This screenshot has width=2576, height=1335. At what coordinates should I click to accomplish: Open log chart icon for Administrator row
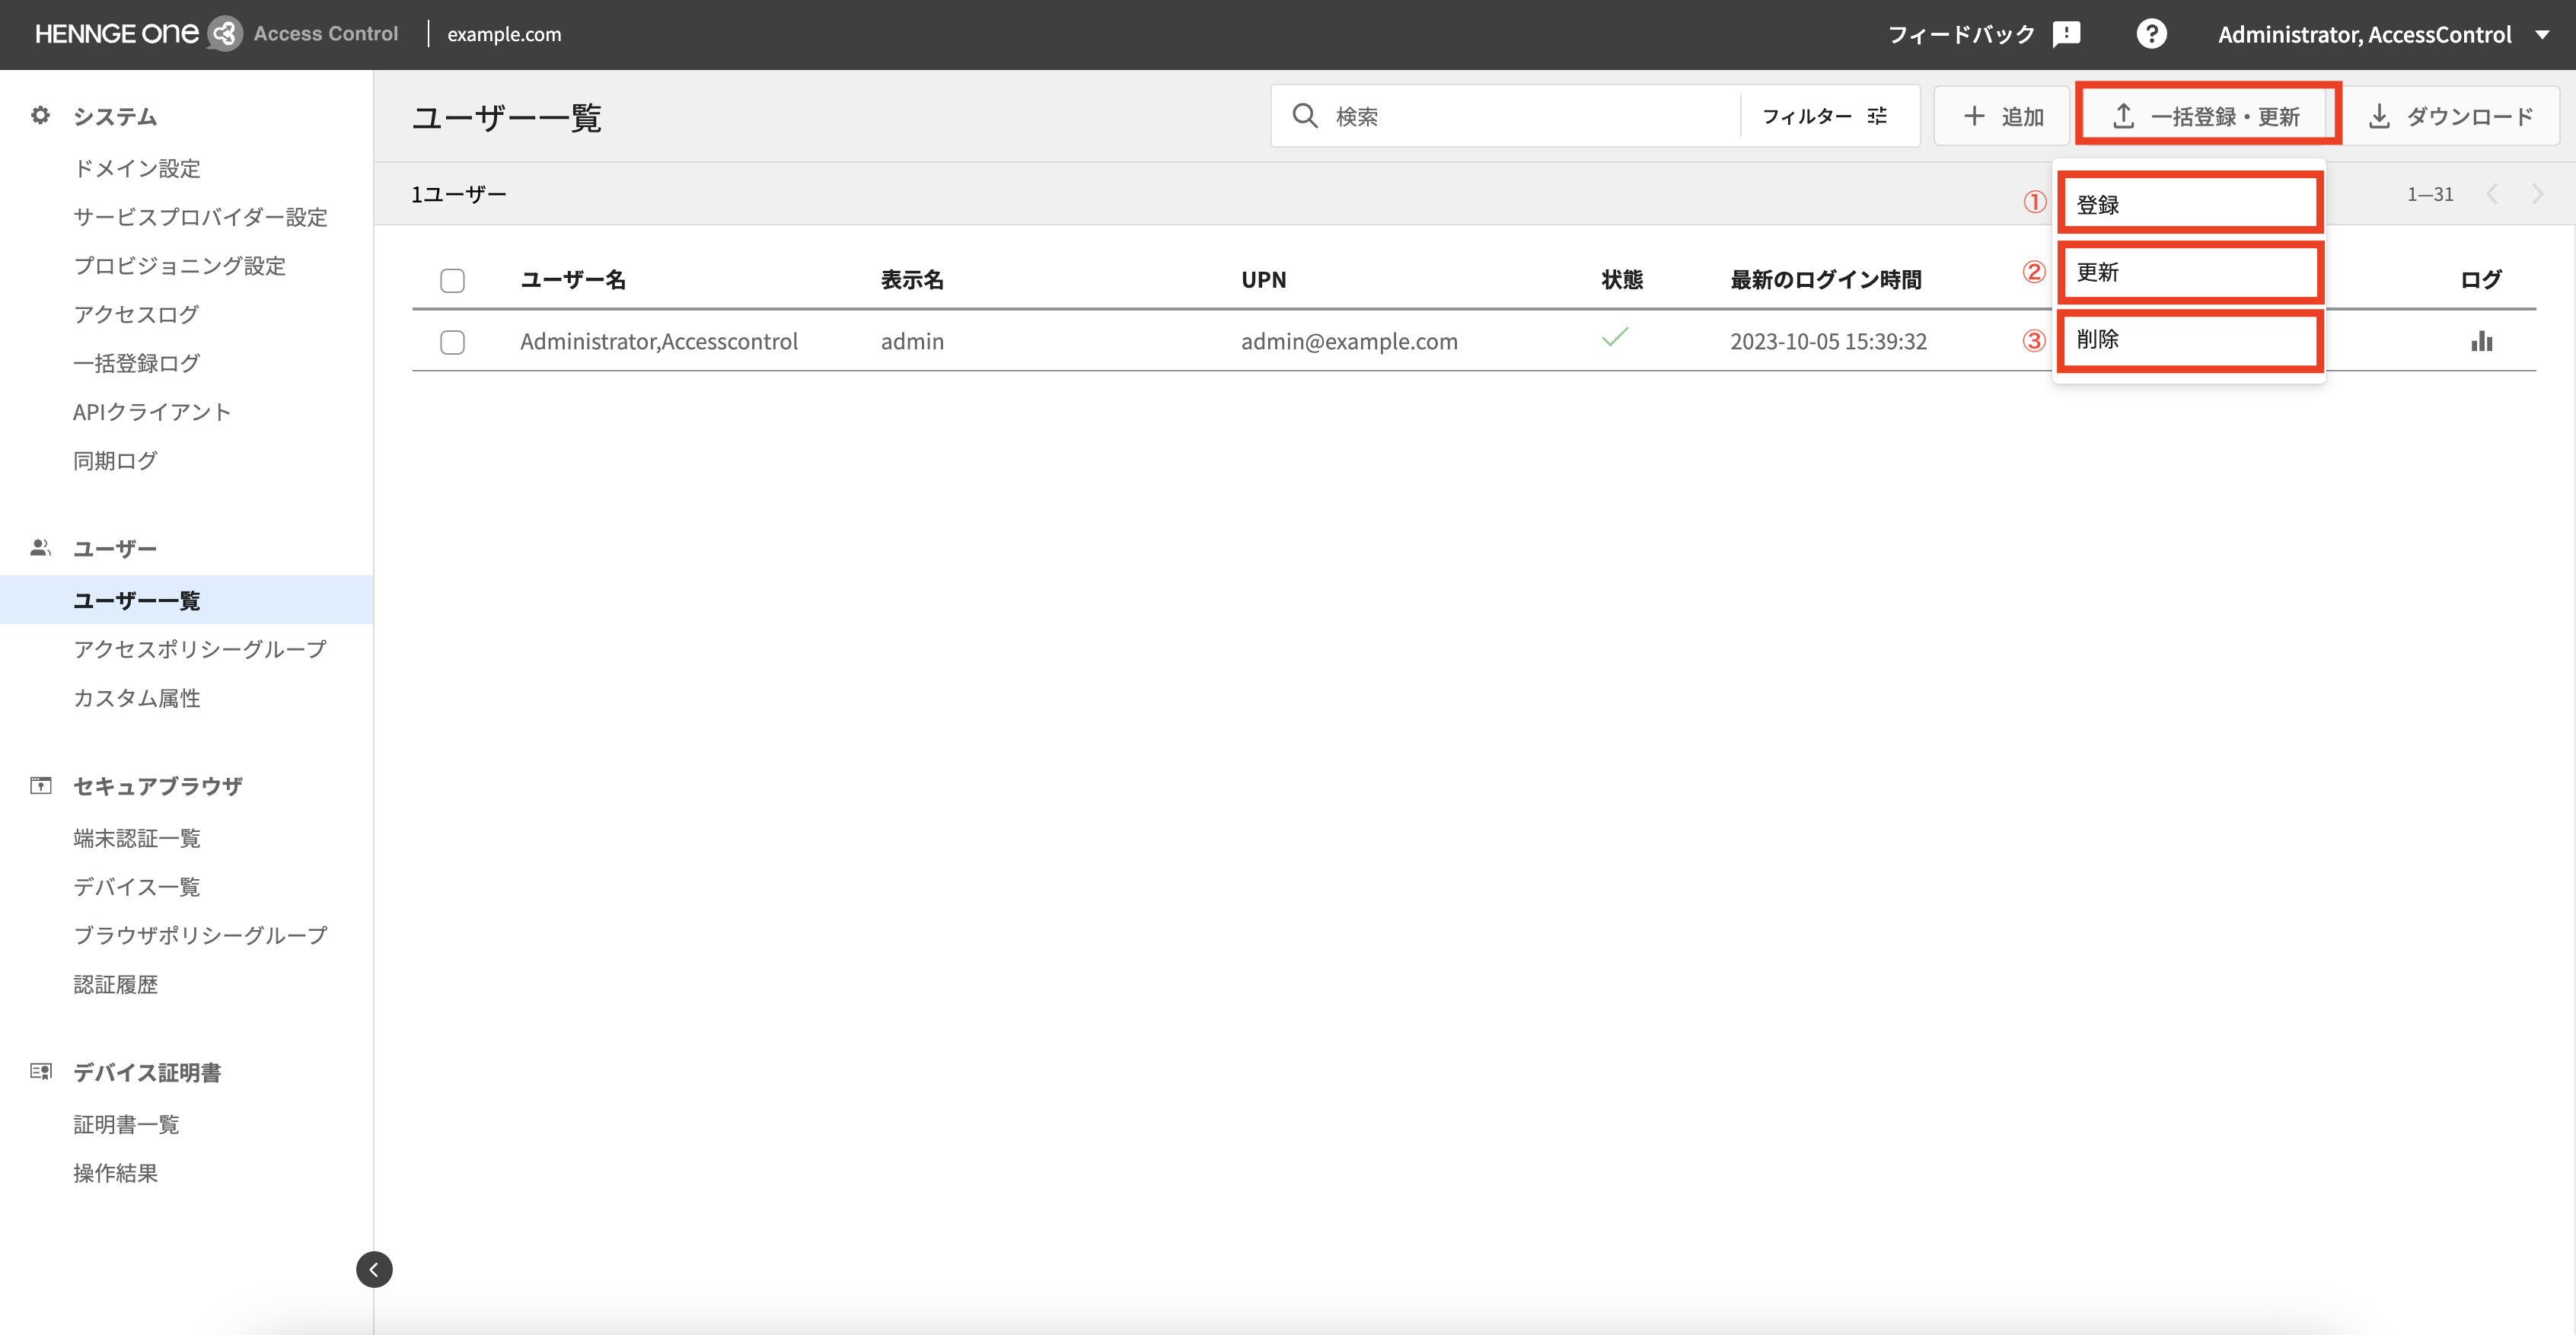2481,341
